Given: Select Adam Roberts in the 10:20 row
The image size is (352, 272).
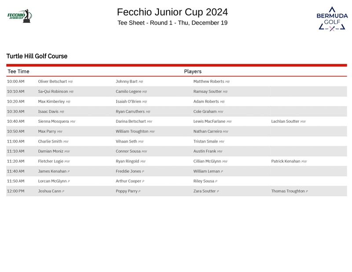Looking at the screenshot, I should (206, 102).
